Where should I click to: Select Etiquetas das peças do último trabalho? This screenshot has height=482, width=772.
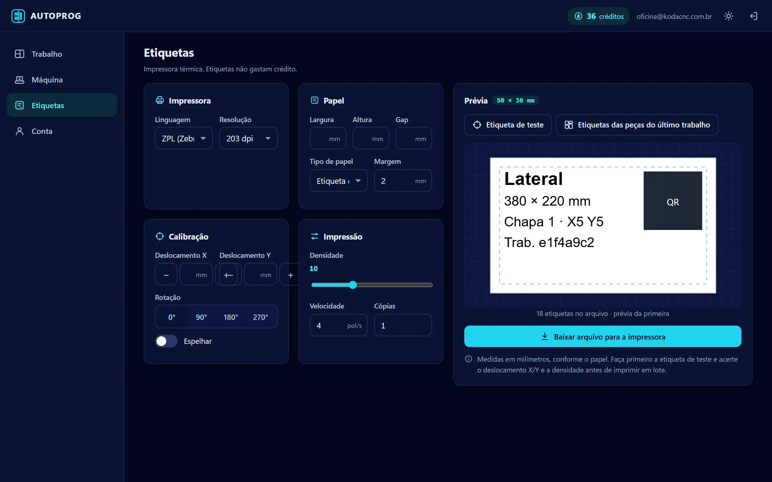[637, 125]
